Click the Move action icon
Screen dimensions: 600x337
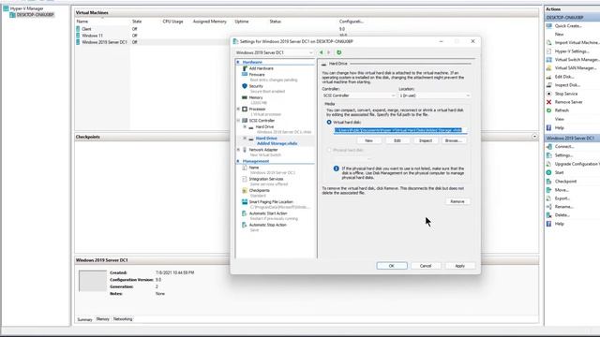click(549, 190)
